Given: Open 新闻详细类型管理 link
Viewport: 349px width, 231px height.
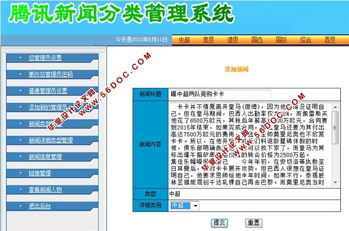Looking at the screenshot, I should 50,140.
